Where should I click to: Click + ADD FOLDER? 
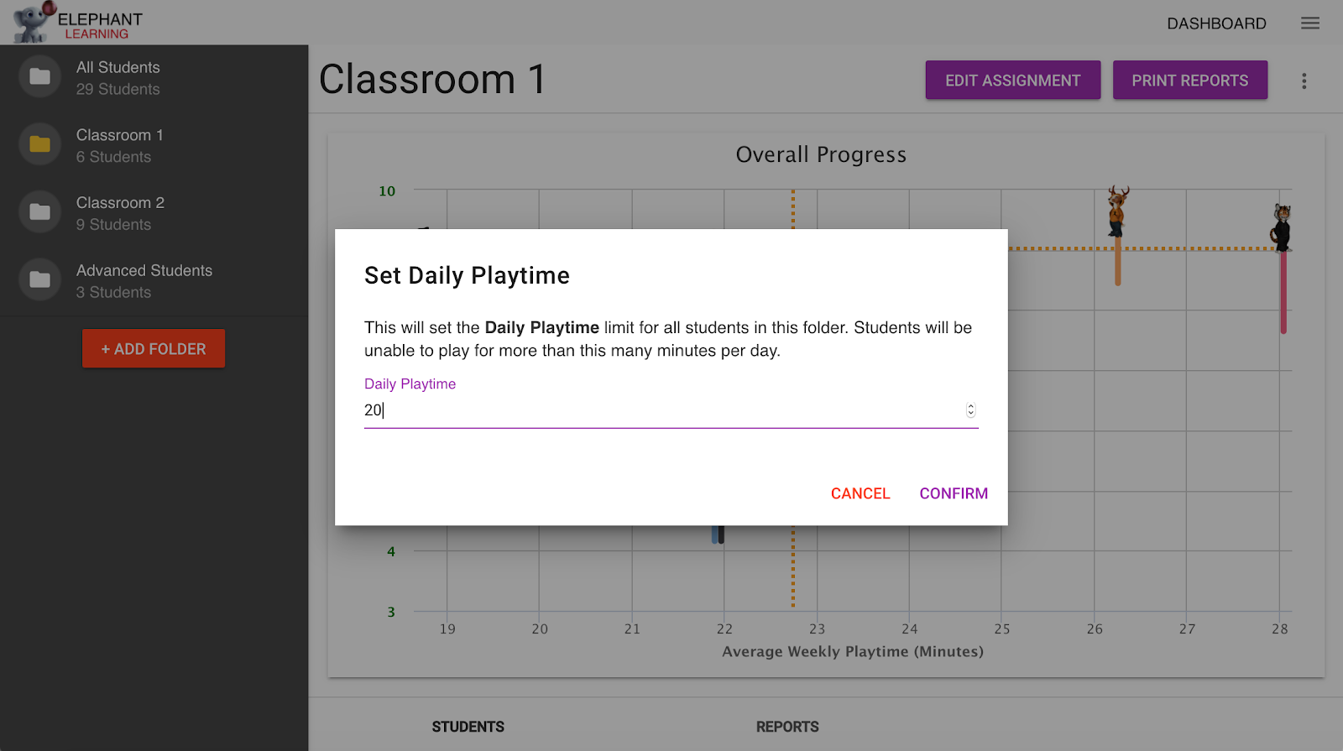pos(153,347)
